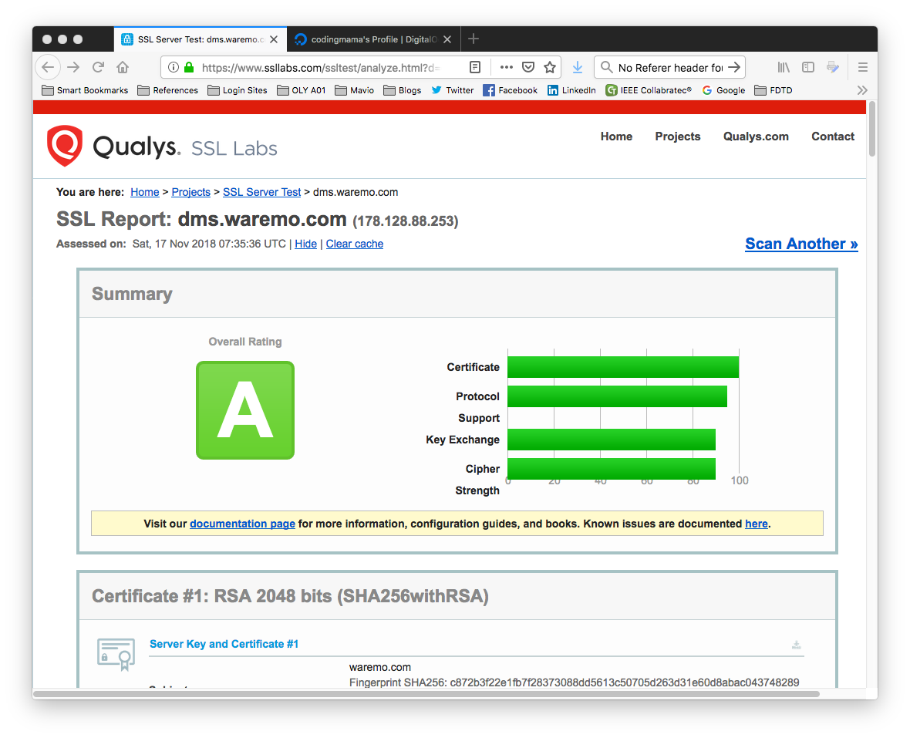This screenshot has width=910, height=738.
Task: Click Projects in the site navigation
Action: point(678,136)
